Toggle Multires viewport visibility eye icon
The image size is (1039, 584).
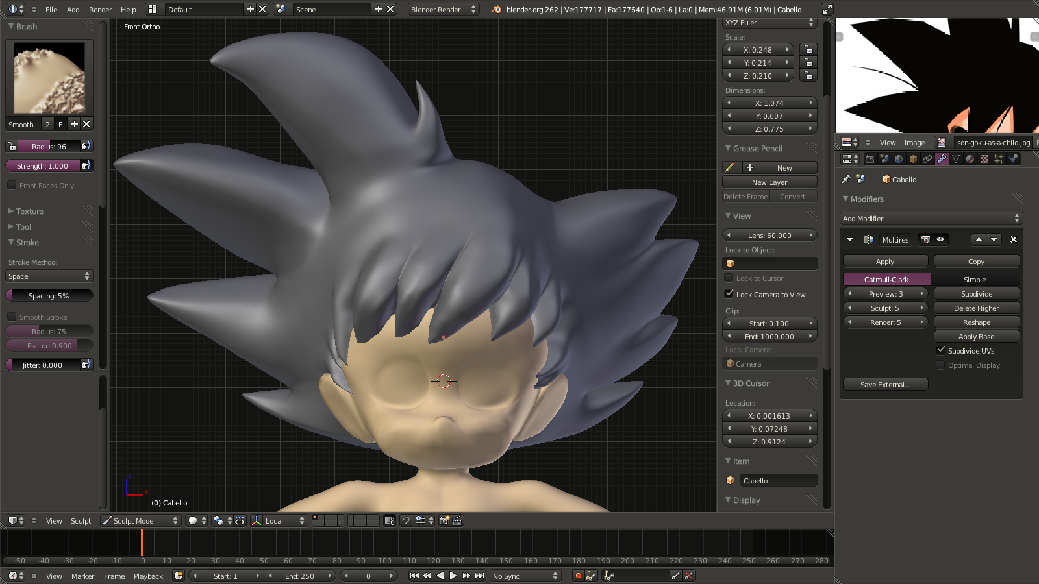(x=940, y=239)
